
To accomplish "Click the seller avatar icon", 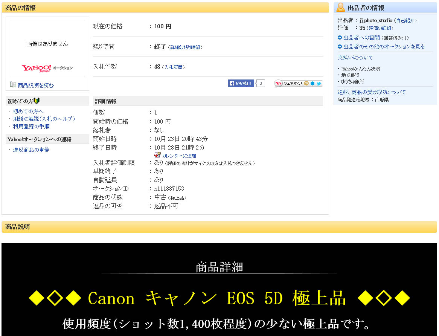I will pos(340,7).
